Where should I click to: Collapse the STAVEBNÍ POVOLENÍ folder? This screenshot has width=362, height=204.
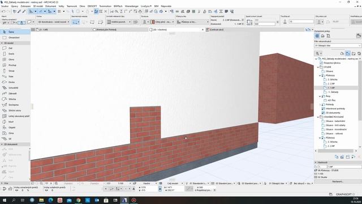pos(318,117)
